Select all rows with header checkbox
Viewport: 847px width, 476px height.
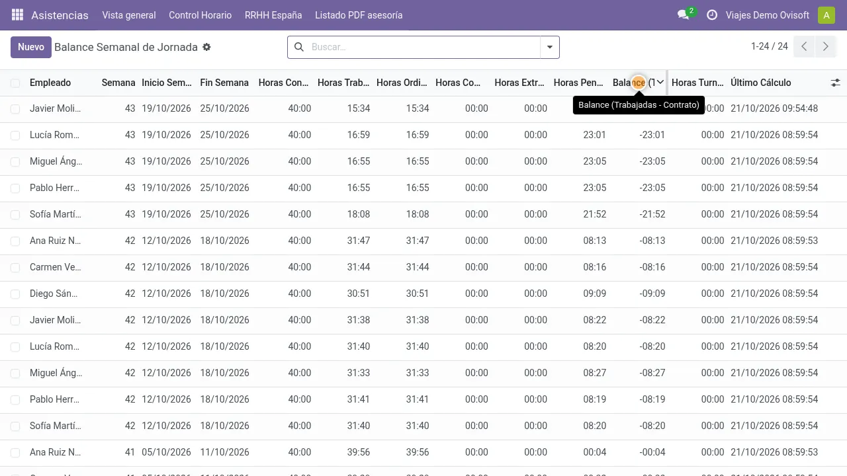pos(15,83)
